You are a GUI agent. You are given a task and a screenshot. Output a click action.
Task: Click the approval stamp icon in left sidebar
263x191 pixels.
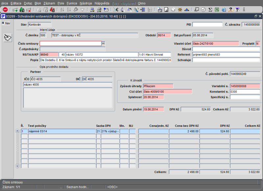tap(8, 38)
